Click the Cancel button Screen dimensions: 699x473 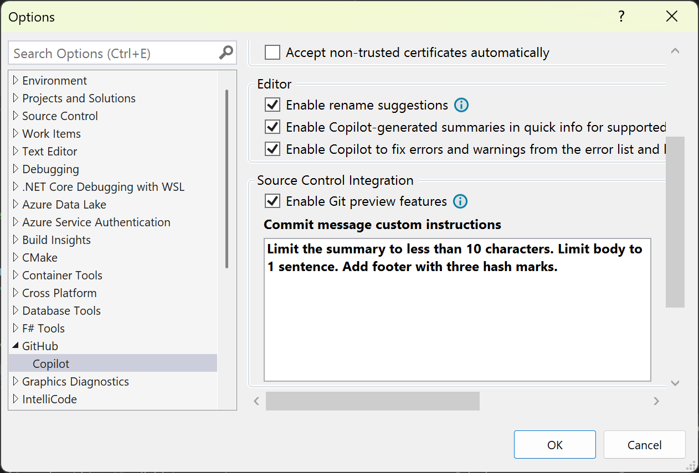pos(644,444)
